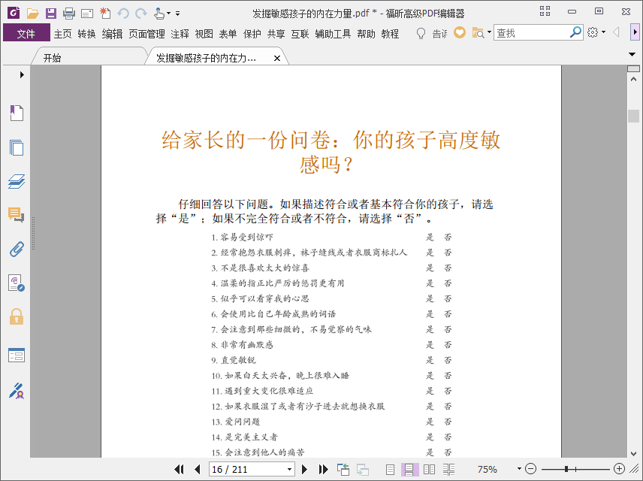Switch to single page view mode
Viewport: 643px width, 481px height.
[390, 469]
